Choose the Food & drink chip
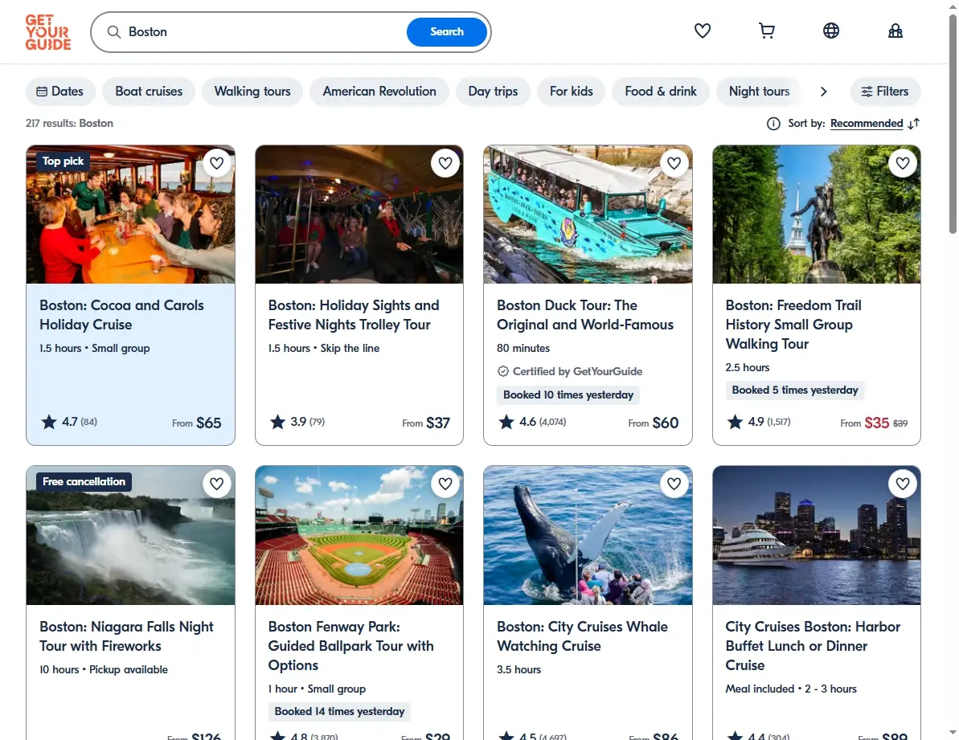 [661, 91]
